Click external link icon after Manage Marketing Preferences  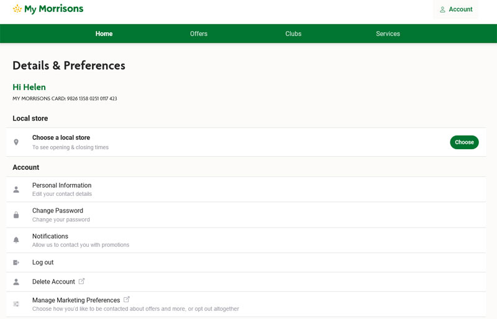127,299
